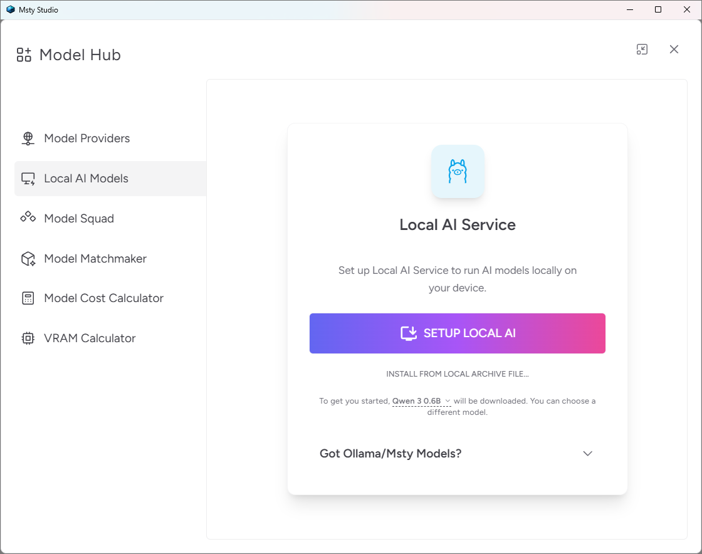Click the gradient Setup Local AI bar
The width and height of the screenshot is (702, 554).
point(457,333)
